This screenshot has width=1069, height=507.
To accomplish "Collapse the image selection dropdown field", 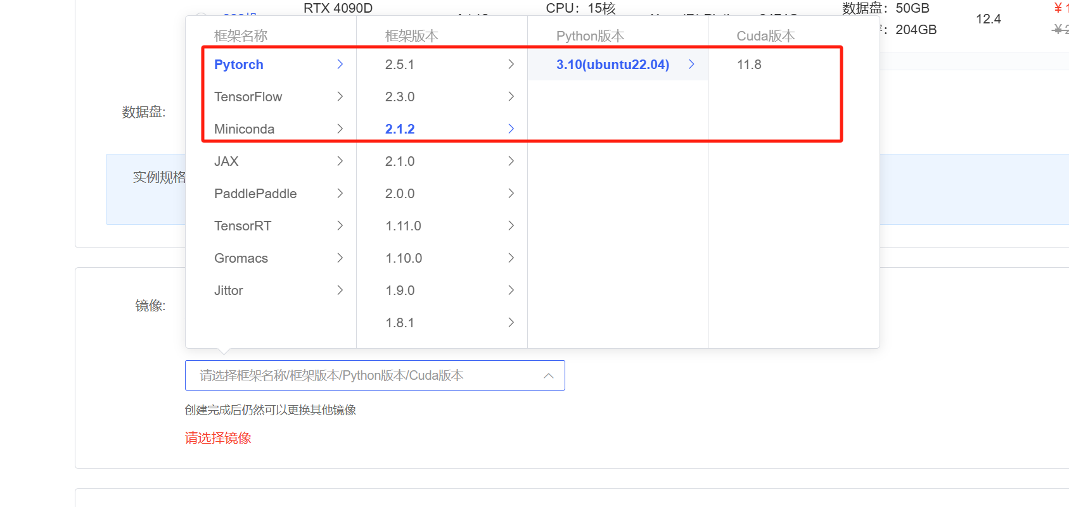I will [x=548, y=376].
